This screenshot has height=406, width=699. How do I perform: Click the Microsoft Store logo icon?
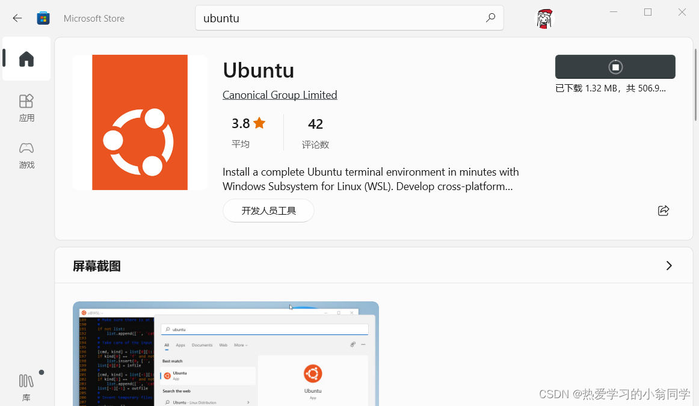pyautogui.click(x=43, y=18)
